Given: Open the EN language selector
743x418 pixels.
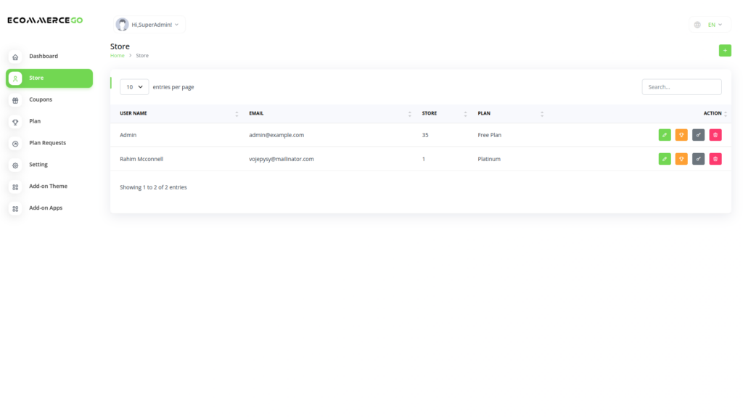Looking at the screenshot, I should (710, 24).
